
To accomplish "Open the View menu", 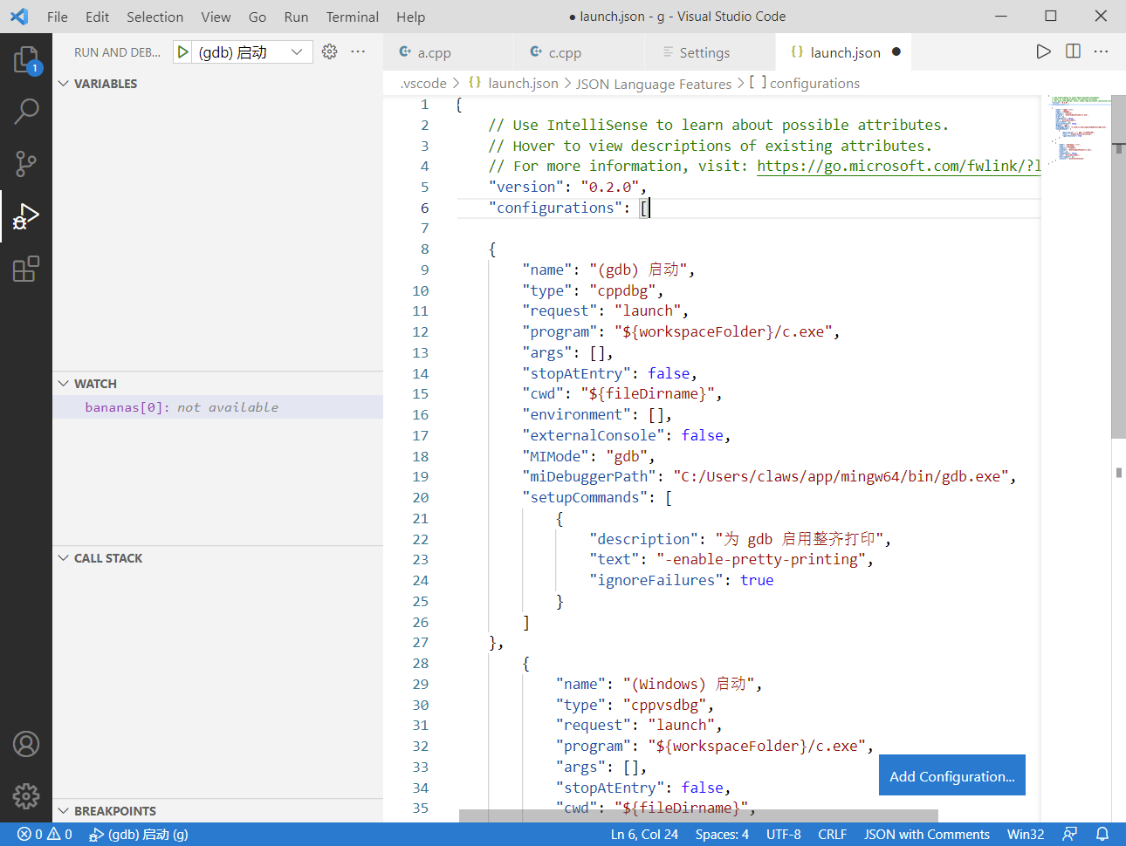I will point(216,17).
